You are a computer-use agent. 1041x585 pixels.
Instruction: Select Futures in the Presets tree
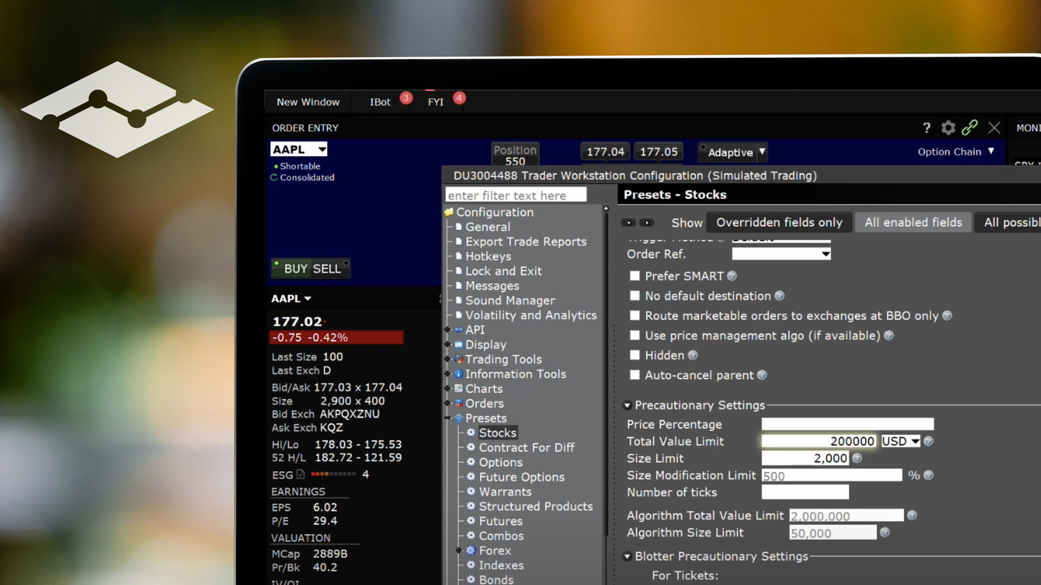point(500,521)
